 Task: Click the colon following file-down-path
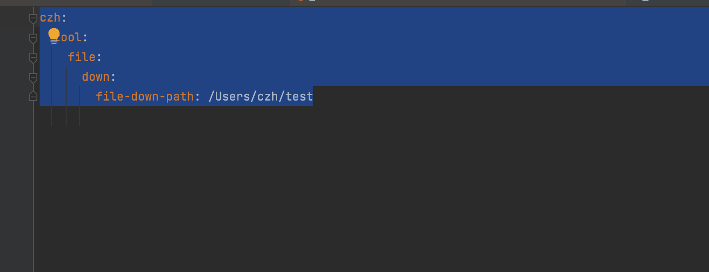click(197, 97)
